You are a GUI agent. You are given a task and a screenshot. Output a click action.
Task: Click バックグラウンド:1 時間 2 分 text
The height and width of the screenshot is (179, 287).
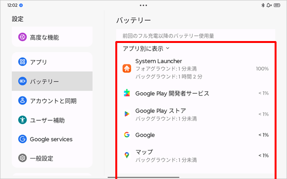click(x=169, y=76)
